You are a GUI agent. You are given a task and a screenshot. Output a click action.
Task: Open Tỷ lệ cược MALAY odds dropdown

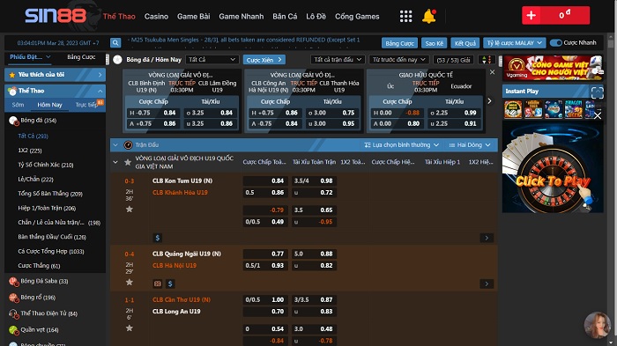click(x=514, y=42)
